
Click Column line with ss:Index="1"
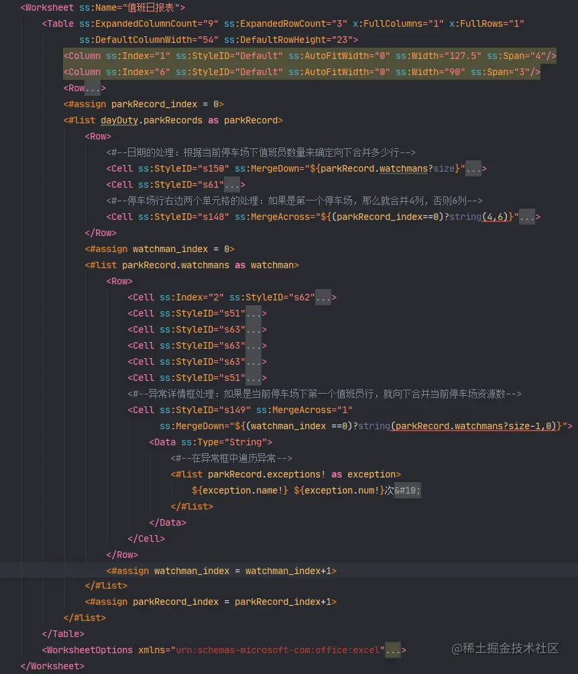click(310, 56)
